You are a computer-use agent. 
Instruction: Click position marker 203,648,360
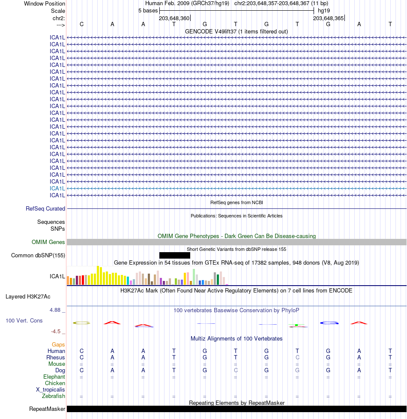click(x=174, y=18)
